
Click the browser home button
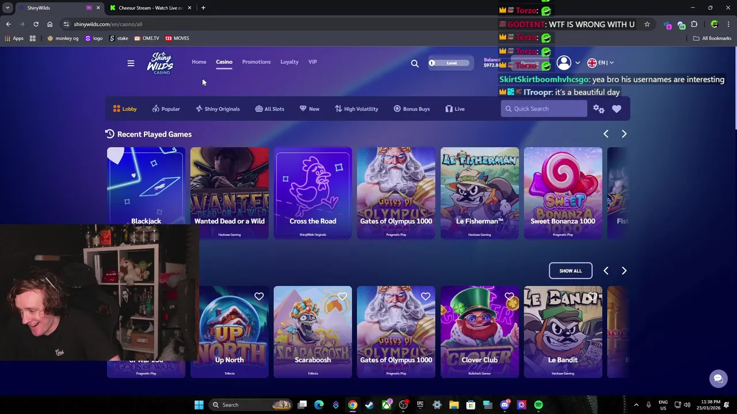click(50, 24)
